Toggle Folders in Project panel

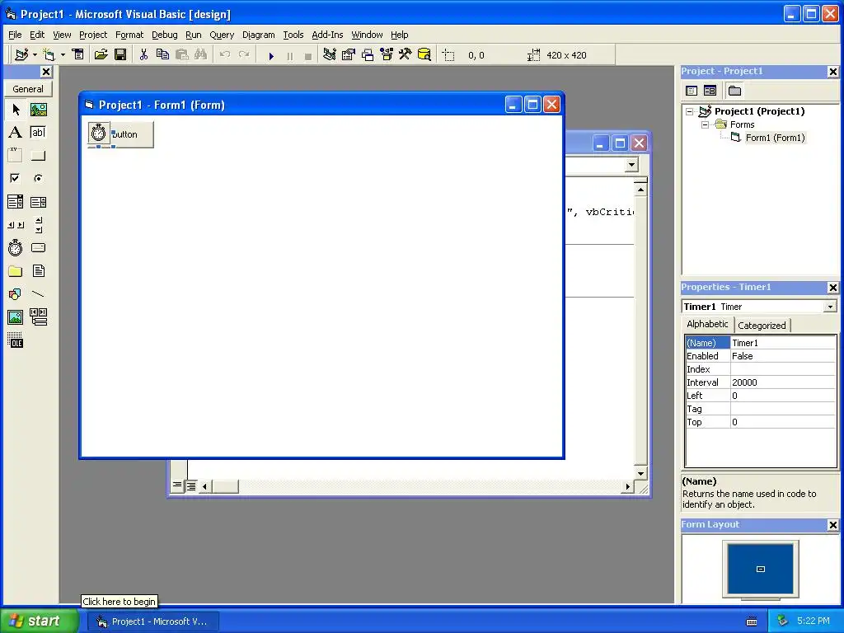734,91
